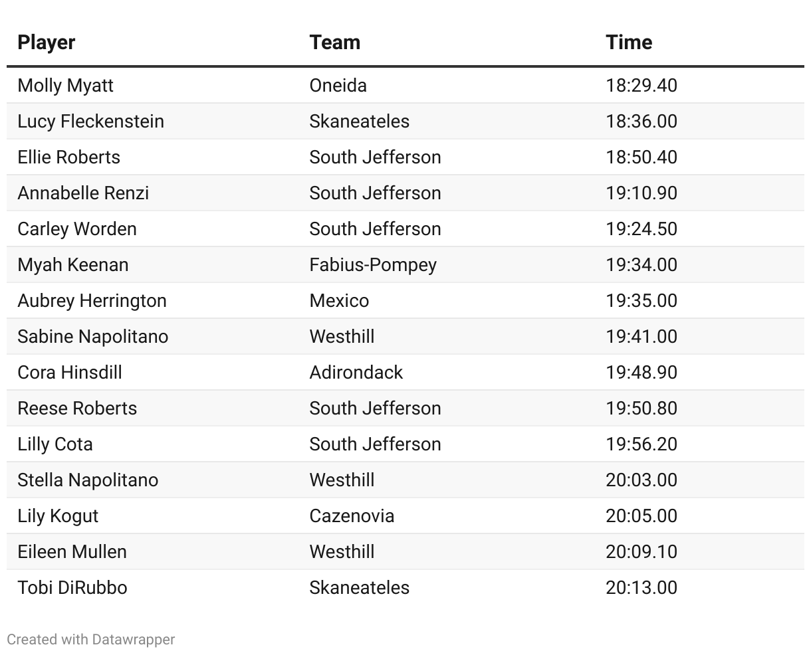Viewport: 811px width, 655px height.
Task: Click Reese Roberts' name
Action: coord(77,409)
